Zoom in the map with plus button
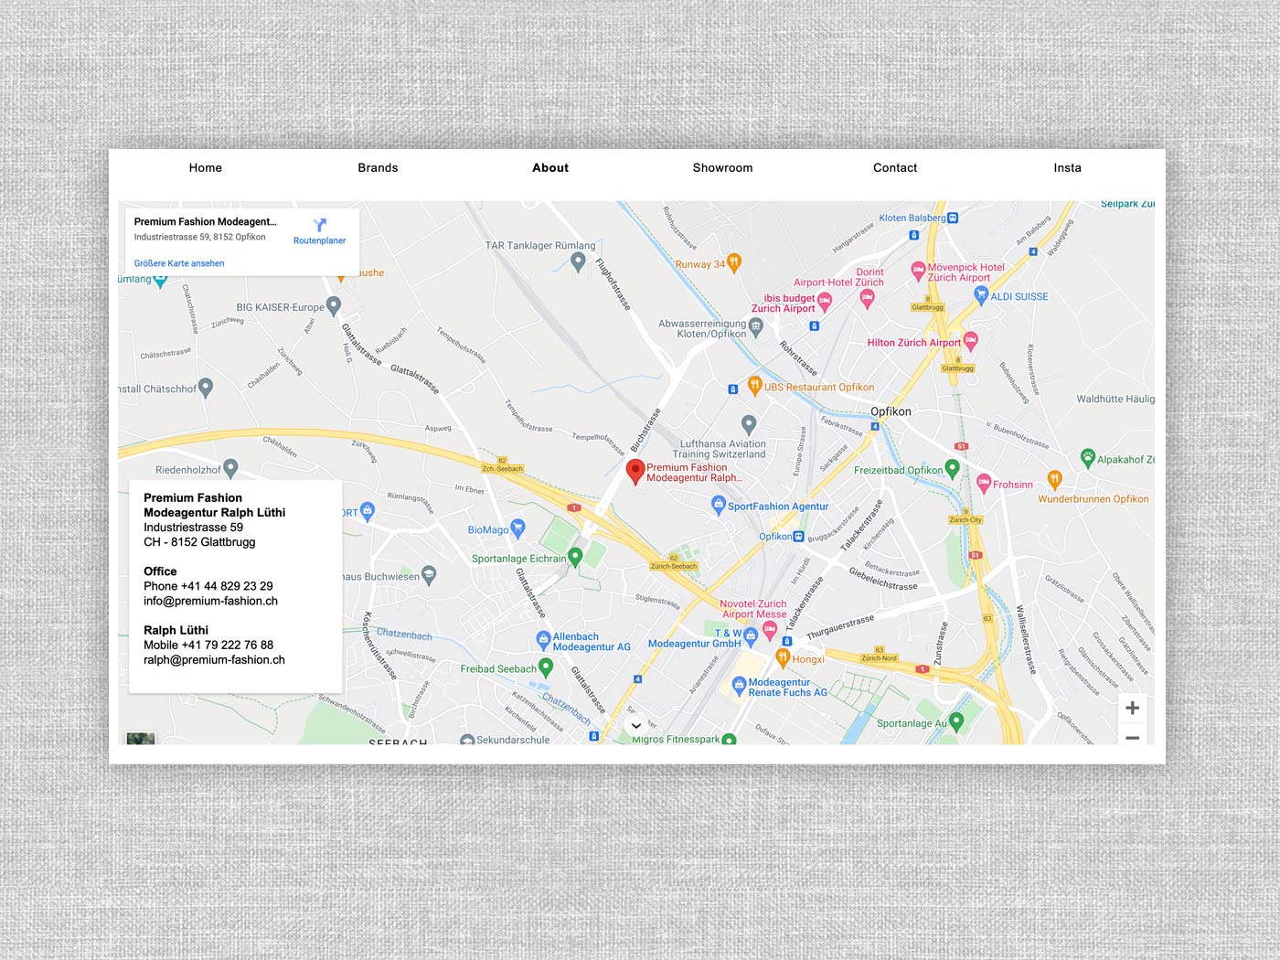1280x960 pixels. [1132, 708]
